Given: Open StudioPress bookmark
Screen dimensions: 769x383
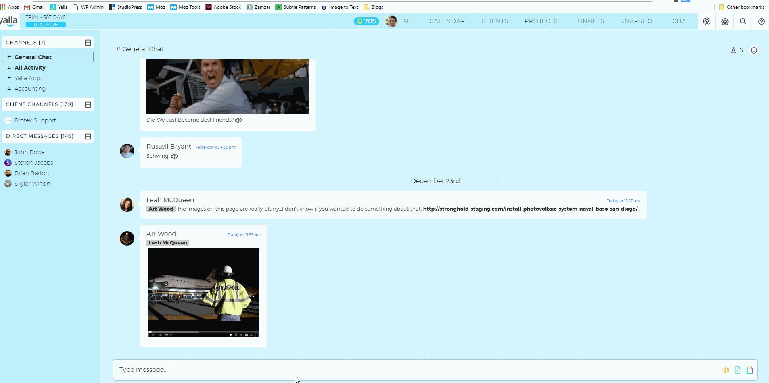Looking at the screenshot, I should (125, 7).
